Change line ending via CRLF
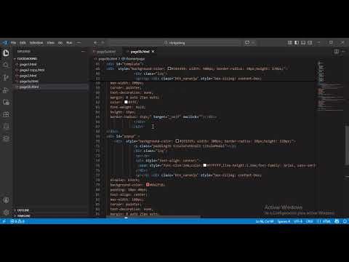This screenshot has width=349, height=262. pos(309,221)
